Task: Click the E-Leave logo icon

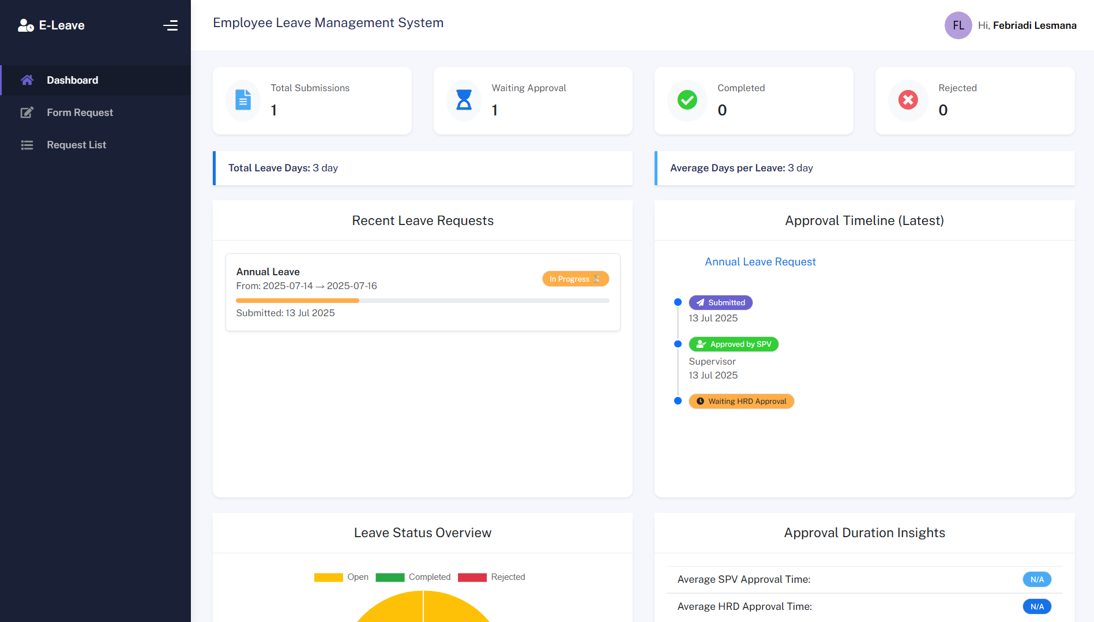Action: pos(26,25)
